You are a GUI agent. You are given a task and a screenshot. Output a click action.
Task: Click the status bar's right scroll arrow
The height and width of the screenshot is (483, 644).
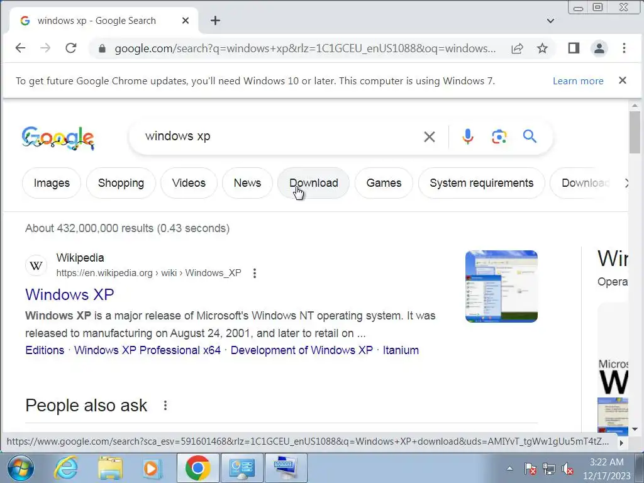(x=621, y=442)
